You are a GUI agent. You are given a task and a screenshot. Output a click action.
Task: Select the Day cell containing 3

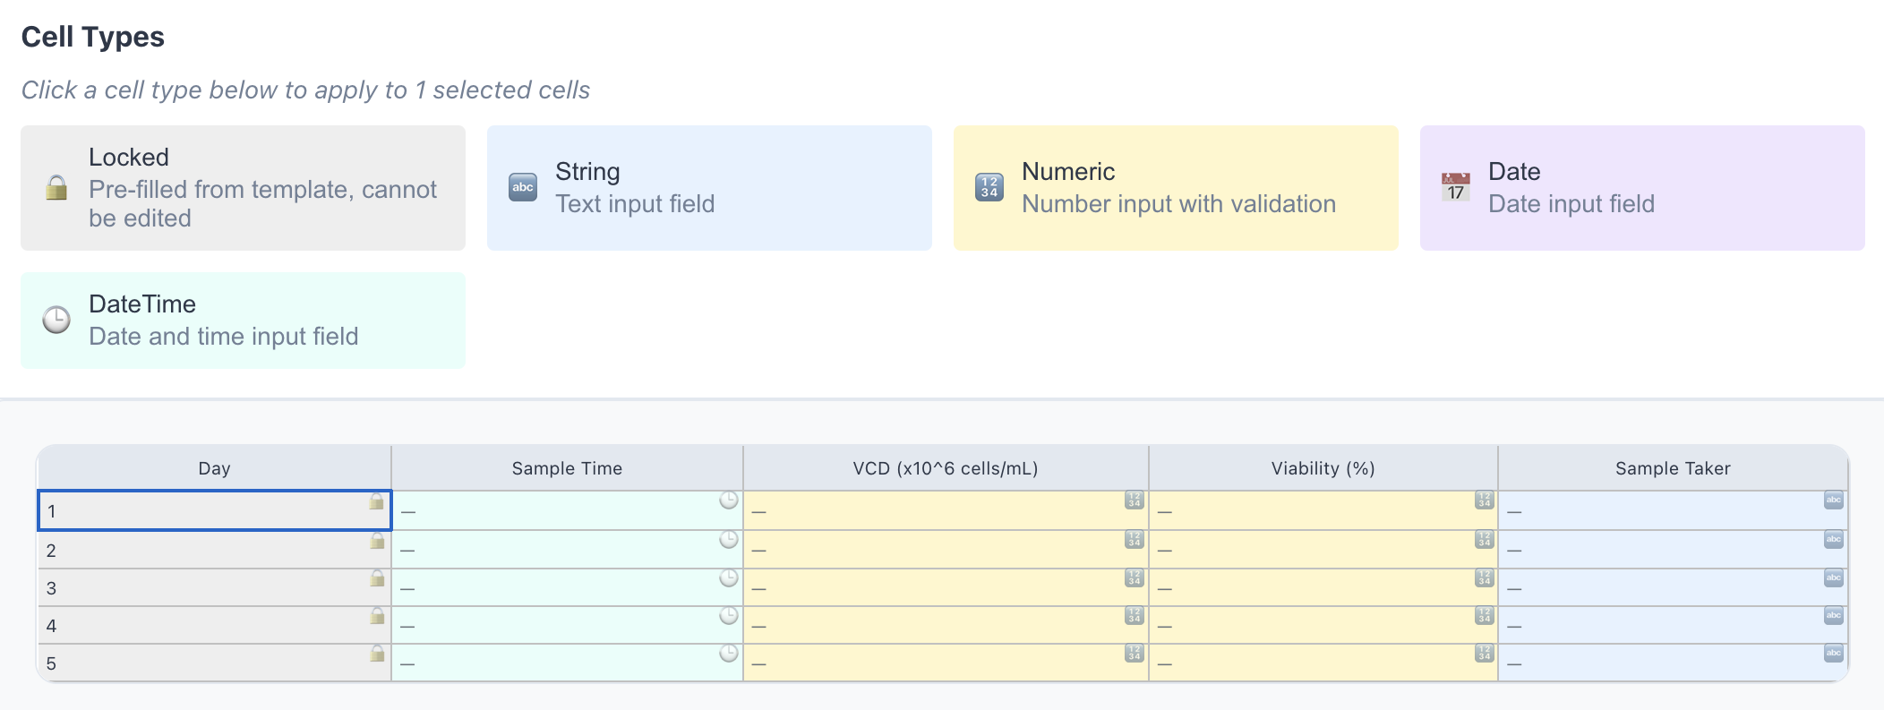[214, 587]
